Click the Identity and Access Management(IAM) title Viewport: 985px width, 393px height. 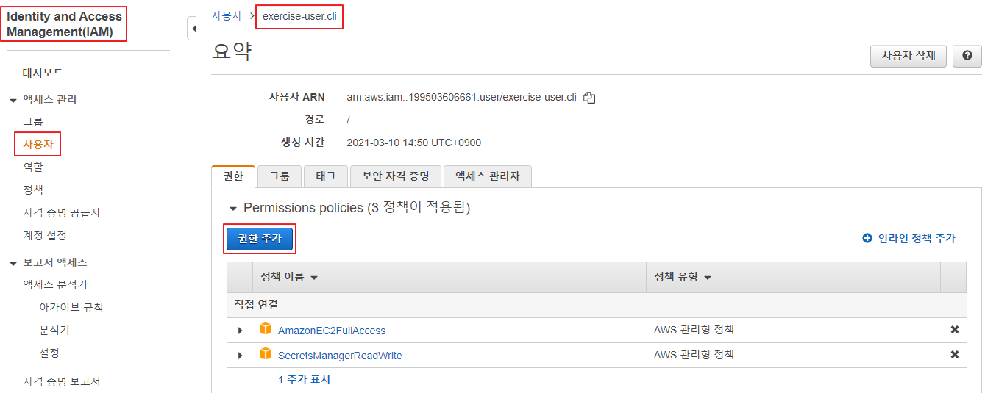64,24
